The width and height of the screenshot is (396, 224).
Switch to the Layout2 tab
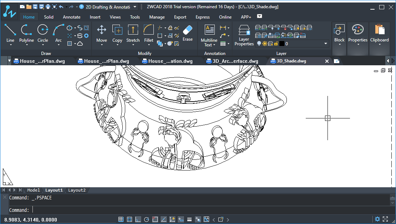tap(77, 190)
